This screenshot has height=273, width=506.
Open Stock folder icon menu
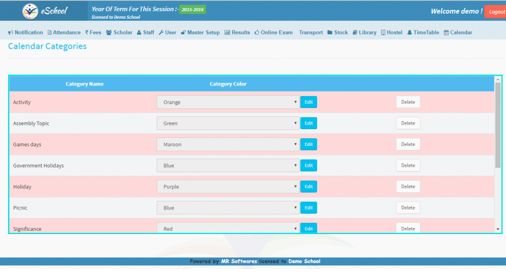[330, 33]
